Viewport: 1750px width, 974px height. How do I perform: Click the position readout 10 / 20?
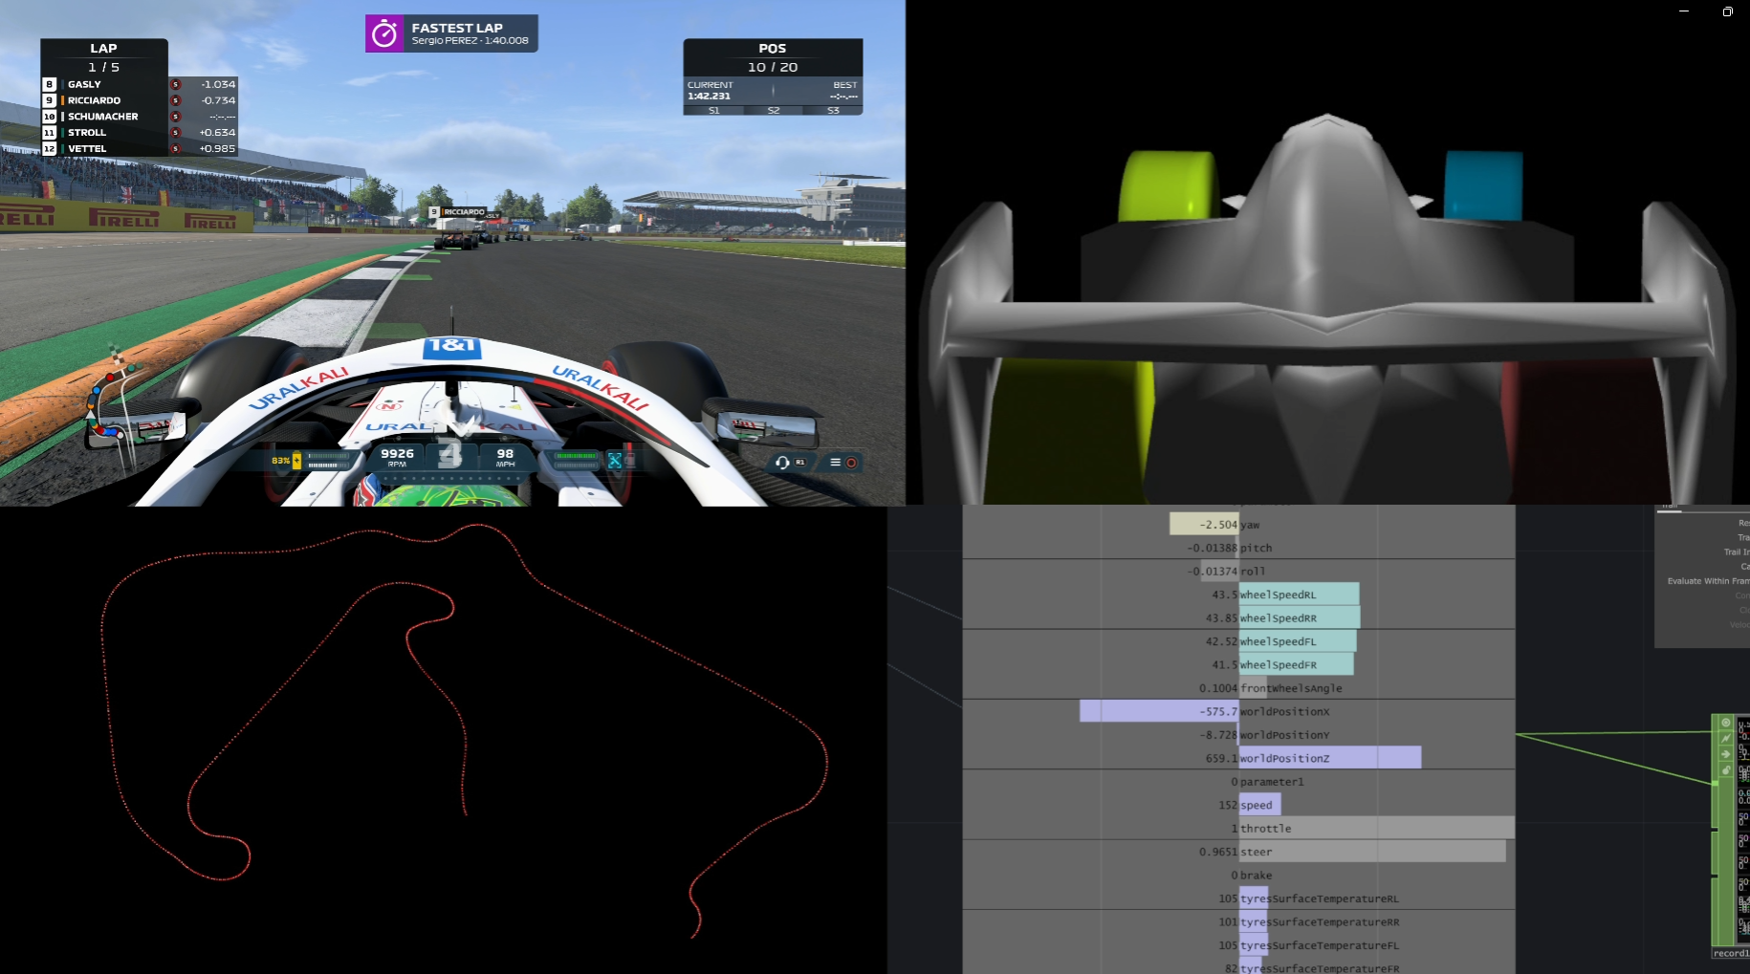773,67
